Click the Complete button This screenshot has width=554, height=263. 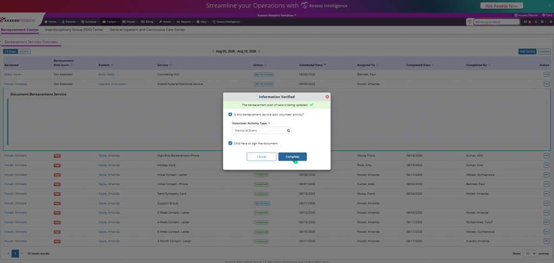(x=292, y=156)
